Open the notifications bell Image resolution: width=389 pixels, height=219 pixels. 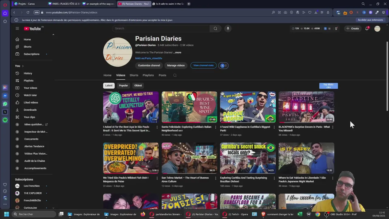click(x=367, y=28)
